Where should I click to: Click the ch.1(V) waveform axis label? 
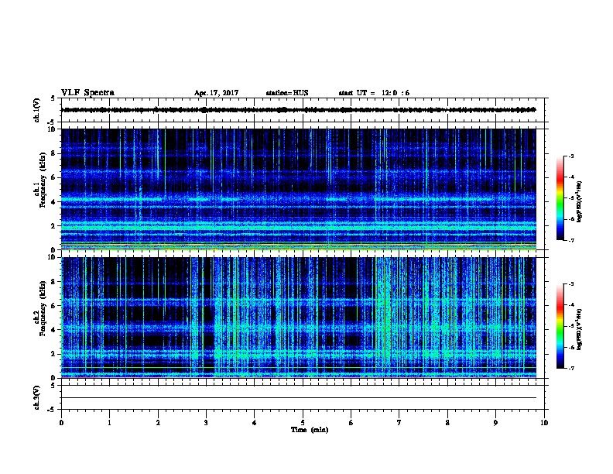click(x=36, y=110)
